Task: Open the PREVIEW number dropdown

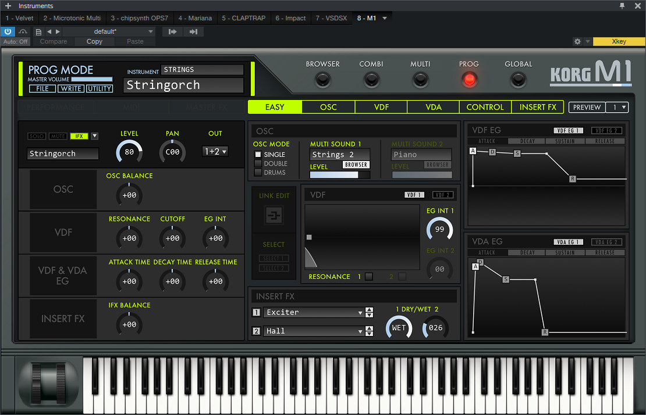Action: 617,108
